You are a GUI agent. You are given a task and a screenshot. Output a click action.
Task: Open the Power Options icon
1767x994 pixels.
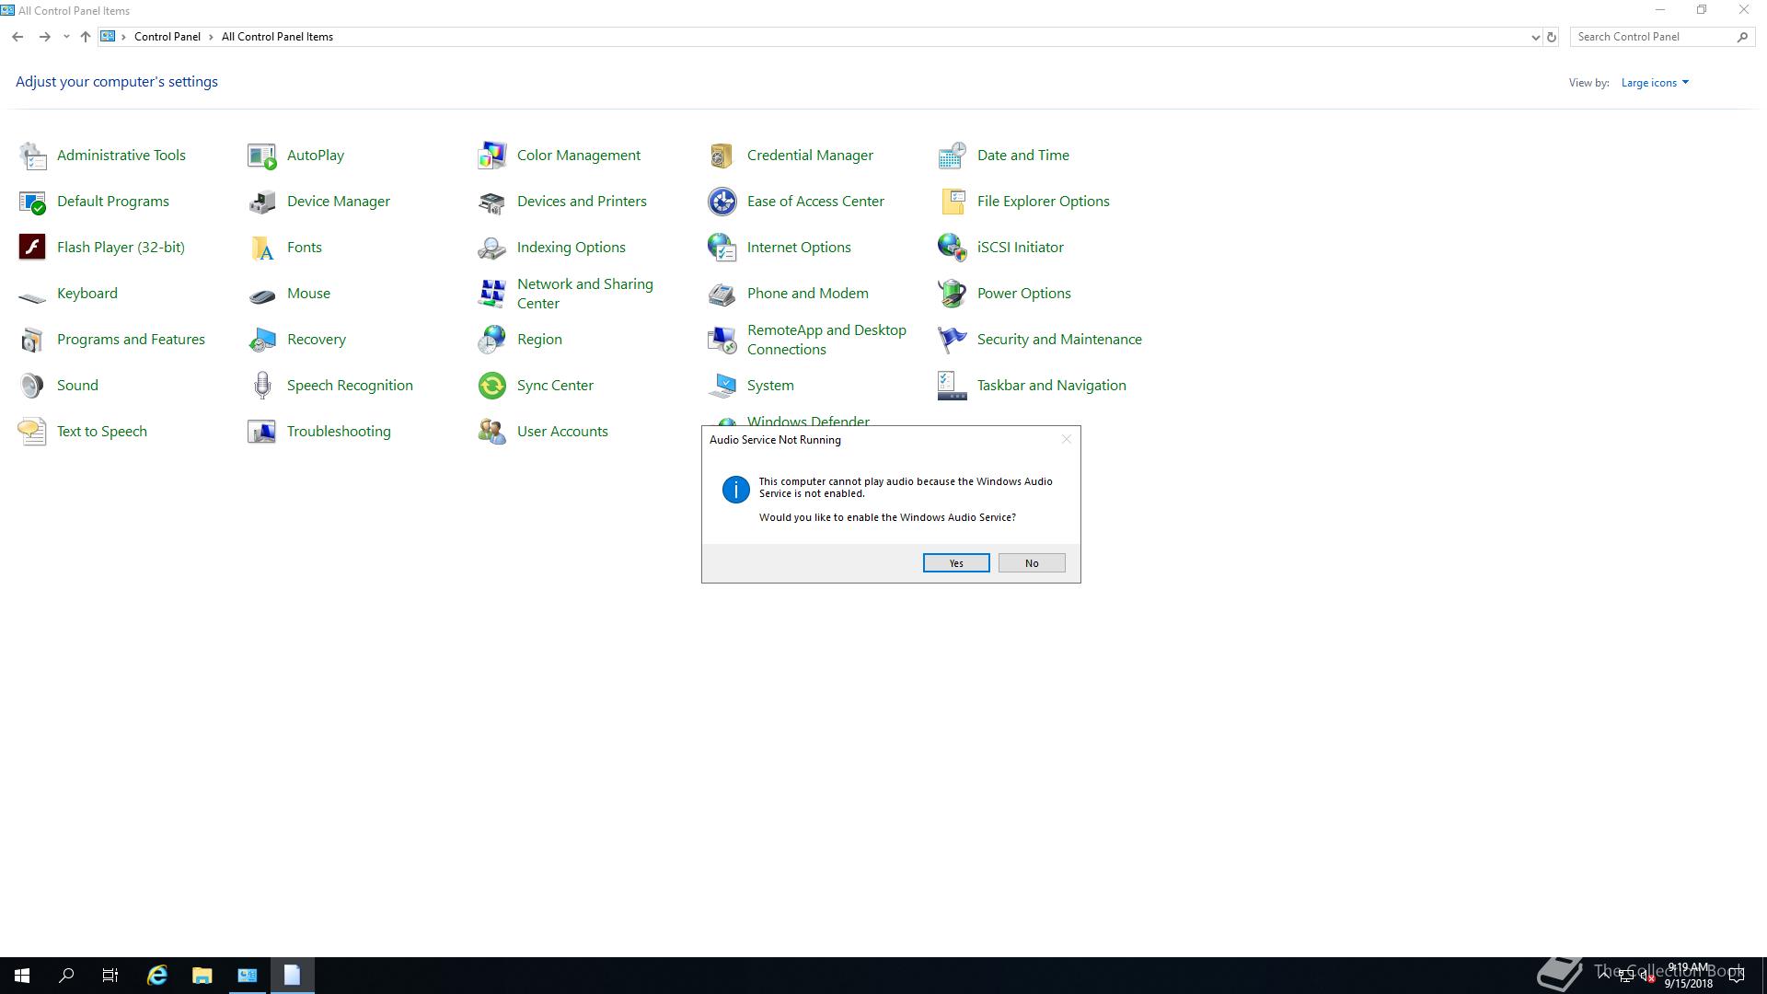[x=953, y=294]
